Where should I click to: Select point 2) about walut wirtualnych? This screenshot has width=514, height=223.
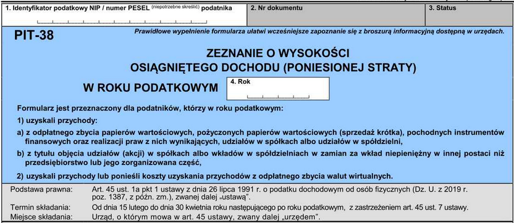(205, 176)
